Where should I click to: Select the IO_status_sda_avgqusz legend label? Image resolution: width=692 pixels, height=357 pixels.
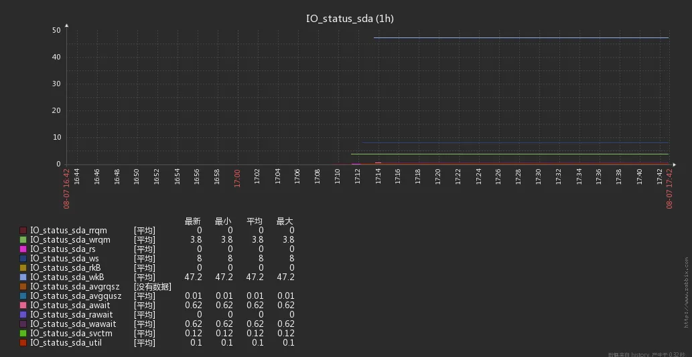(76, 295)
